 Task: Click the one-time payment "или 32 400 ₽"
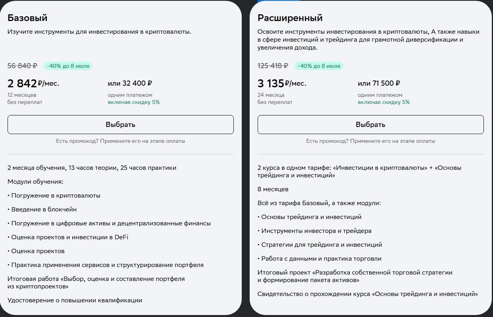click(130, 83)
